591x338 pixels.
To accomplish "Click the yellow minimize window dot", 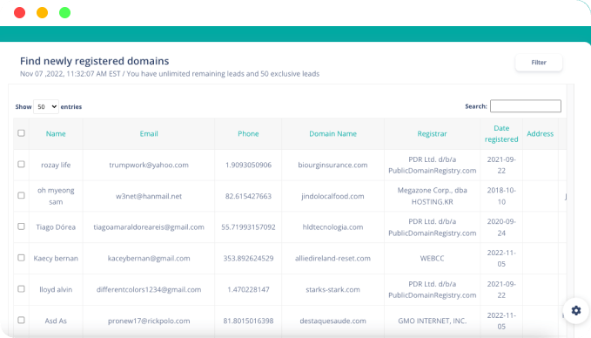I will [42, 13].
